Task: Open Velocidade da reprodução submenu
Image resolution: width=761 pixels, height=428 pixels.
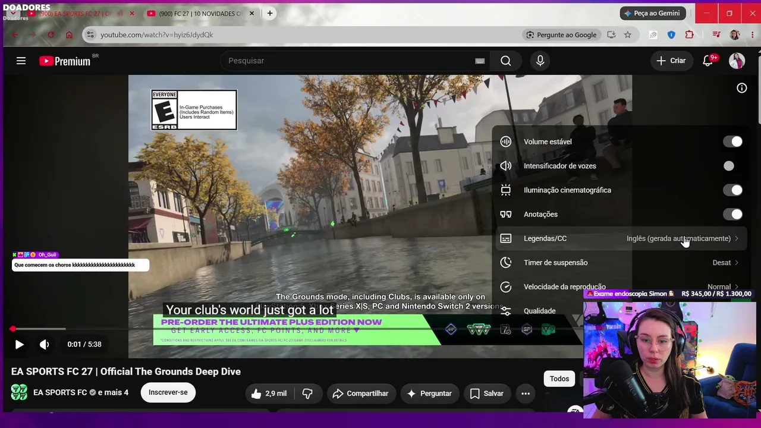Action: (x=621, y=287)
